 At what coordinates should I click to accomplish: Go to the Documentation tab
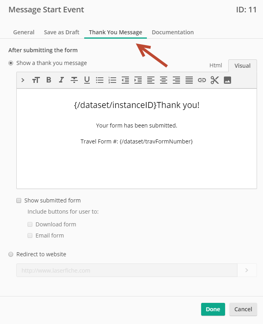click(173, 32)
